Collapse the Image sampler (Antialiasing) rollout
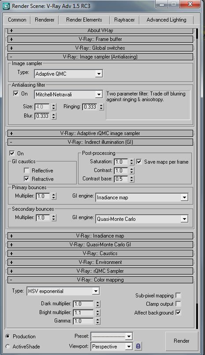The width and height of the screenshot is (205, 355). coord(100,57)
